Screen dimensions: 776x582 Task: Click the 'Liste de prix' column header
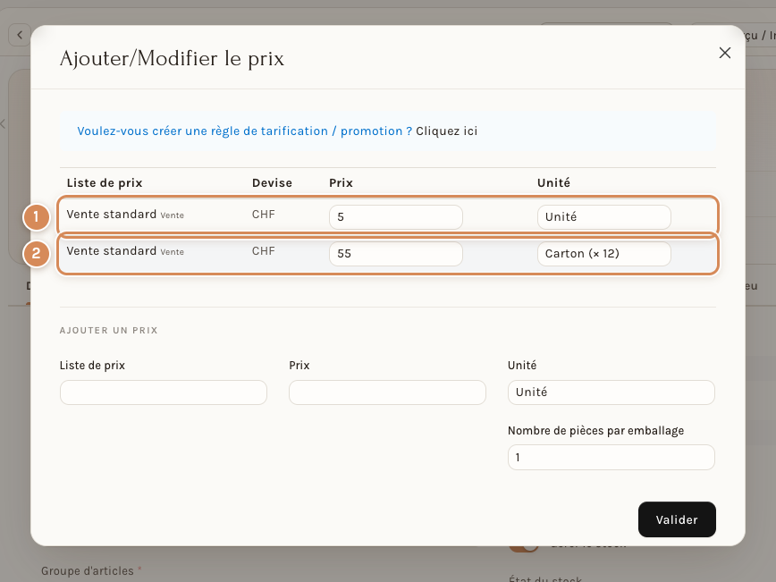pos(105,183)
